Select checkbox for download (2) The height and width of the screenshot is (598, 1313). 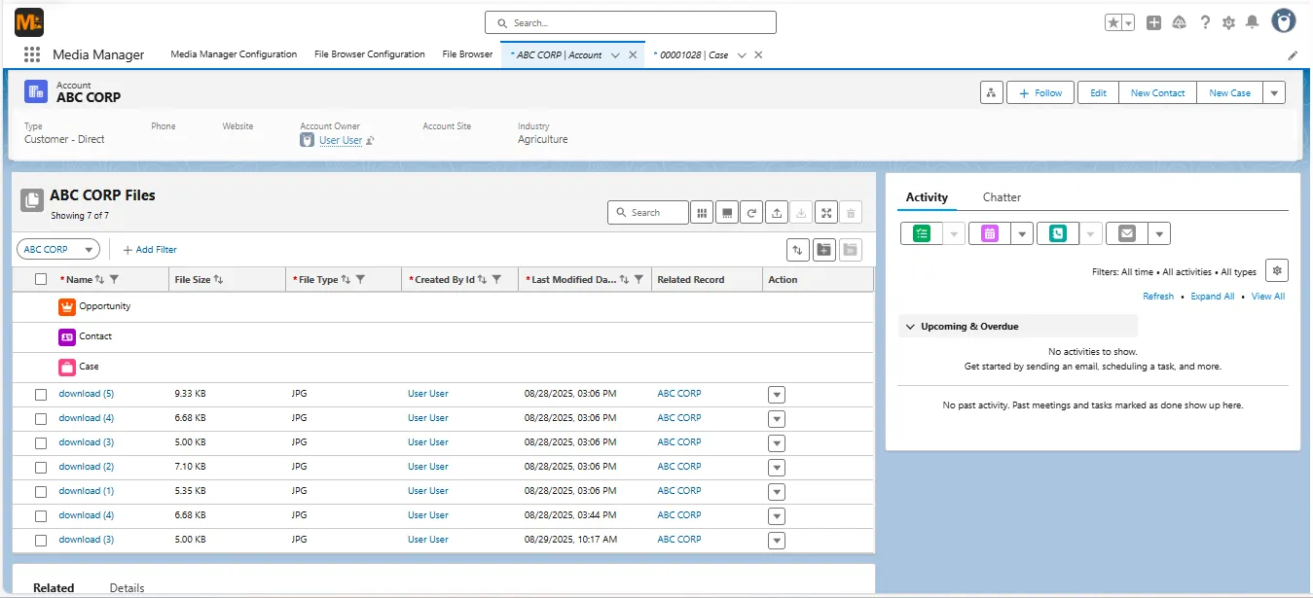pos(41,468)
